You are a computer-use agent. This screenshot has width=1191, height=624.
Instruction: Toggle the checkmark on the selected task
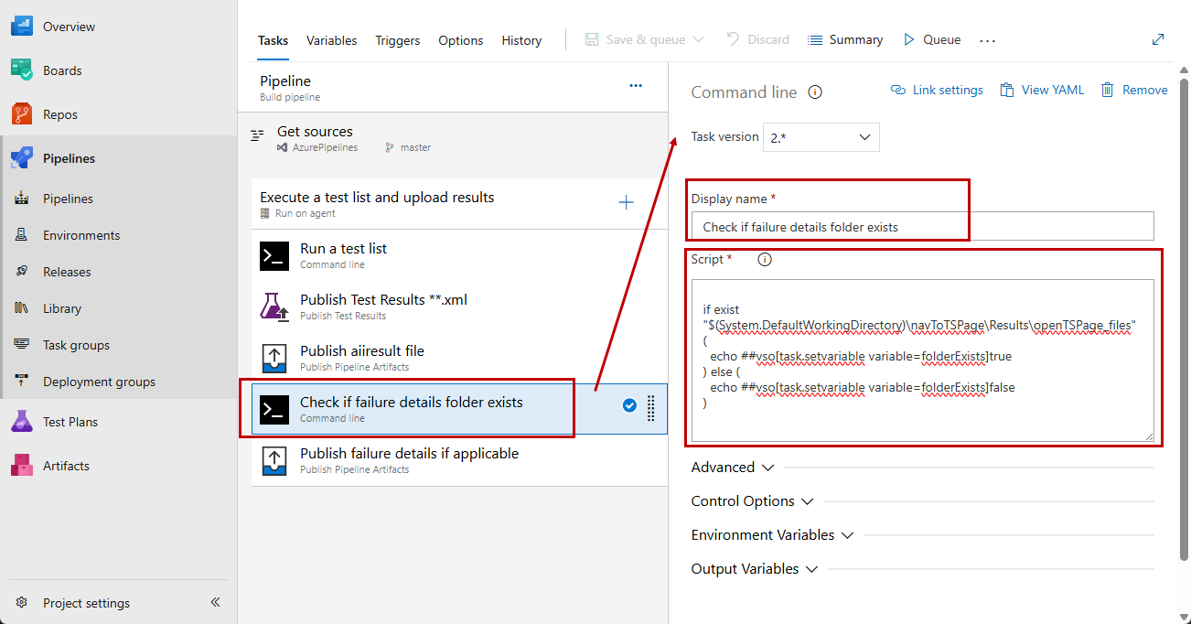628,405
